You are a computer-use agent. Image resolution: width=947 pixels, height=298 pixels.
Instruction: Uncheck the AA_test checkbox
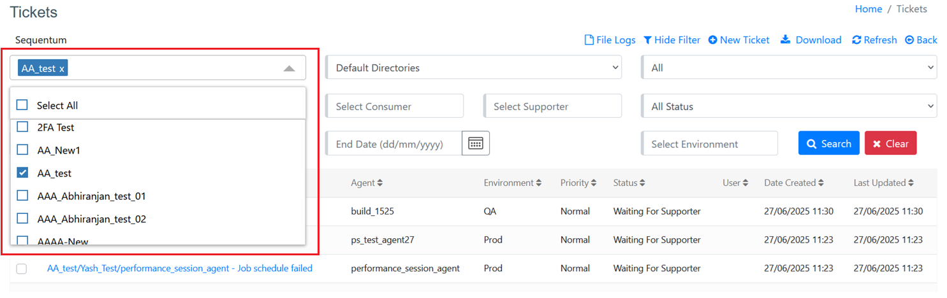click(x=22, y=173)
